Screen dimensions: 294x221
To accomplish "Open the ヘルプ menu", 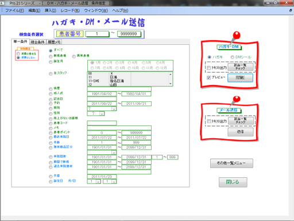I will [x=120, y=10].
